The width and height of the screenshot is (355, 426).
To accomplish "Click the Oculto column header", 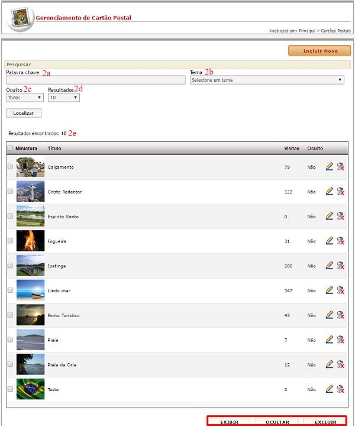I will tap(315, 149).
